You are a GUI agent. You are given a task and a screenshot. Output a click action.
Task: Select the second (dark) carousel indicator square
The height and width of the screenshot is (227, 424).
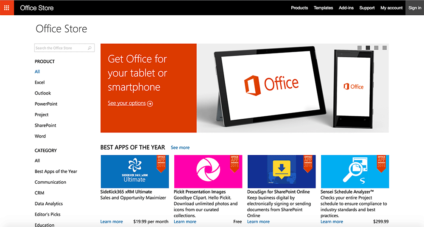(x=368, y=48)
